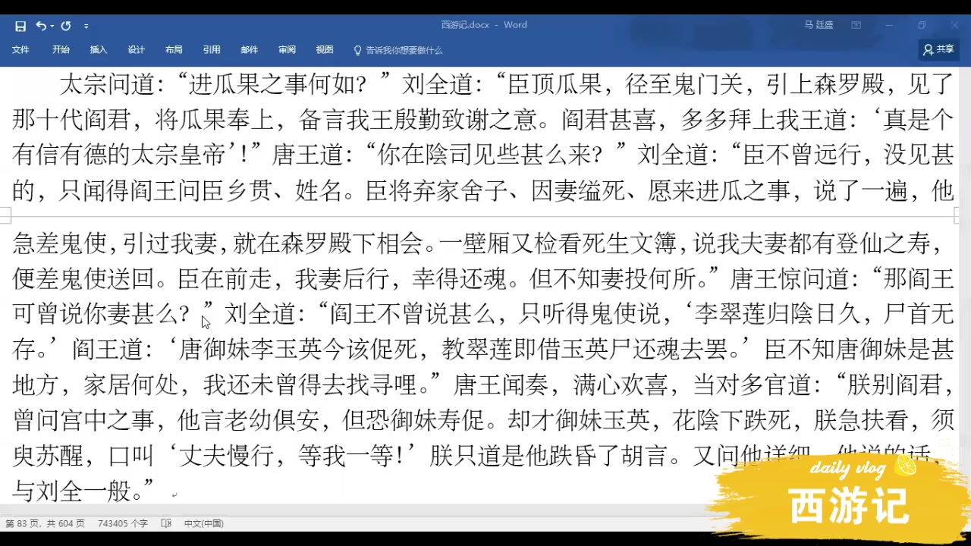Change language 中文(中国) in status bar
Image resolution: width=971 pixels, height=546 pixels.
(x=203, y=523)
